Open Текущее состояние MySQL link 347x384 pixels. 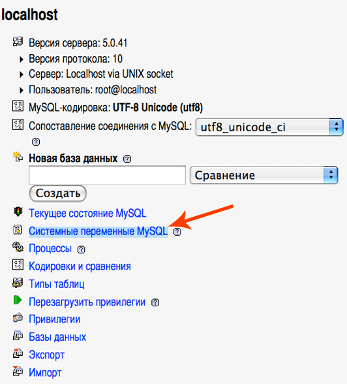pos(87,213)
